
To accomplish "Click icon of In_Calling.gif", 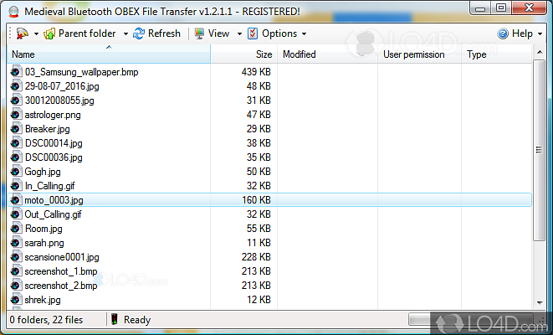I will click(x=16, y=186).
